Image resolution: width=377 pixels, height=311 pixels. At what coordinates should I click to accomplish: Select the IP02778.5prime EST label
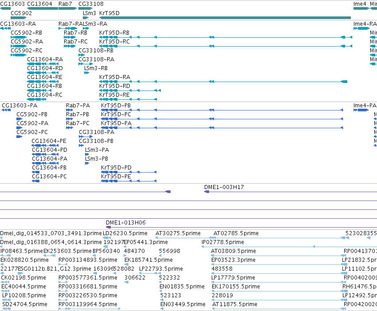[223, 242]
